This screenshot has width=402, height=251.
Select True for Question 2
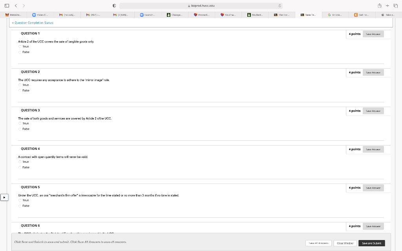[x=20, y=85]
